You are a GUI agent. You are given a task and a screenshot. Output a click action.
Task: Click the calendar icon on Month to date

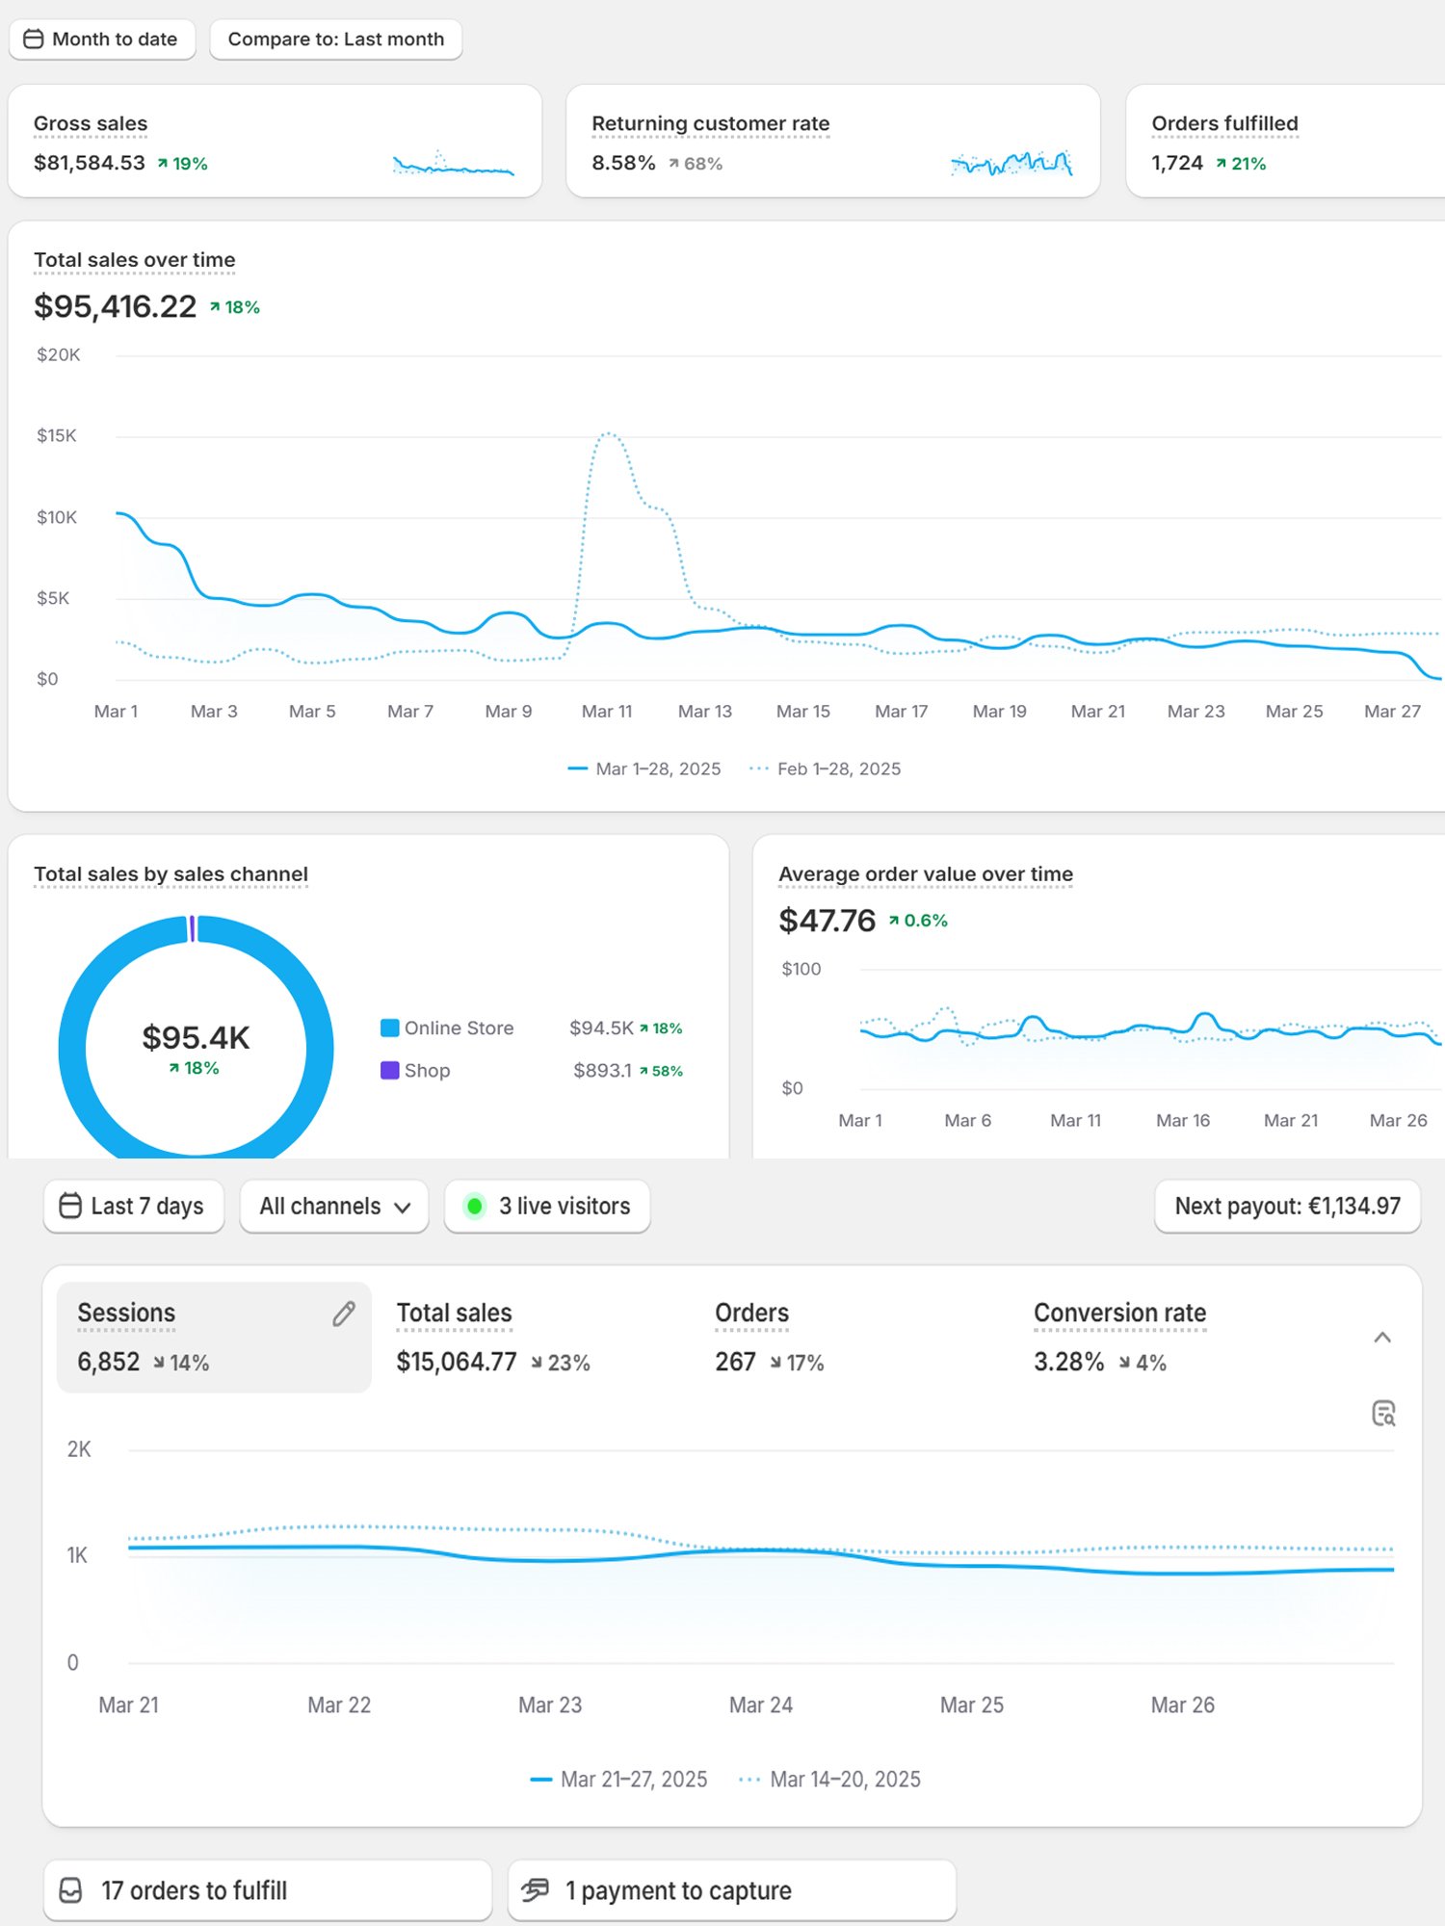pos(34,39)
